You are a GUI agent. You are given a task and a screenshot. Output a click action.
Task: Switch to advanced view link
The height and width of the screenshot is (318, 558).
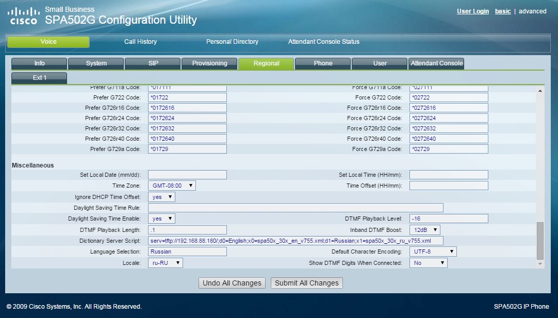[x=532, y=11]
